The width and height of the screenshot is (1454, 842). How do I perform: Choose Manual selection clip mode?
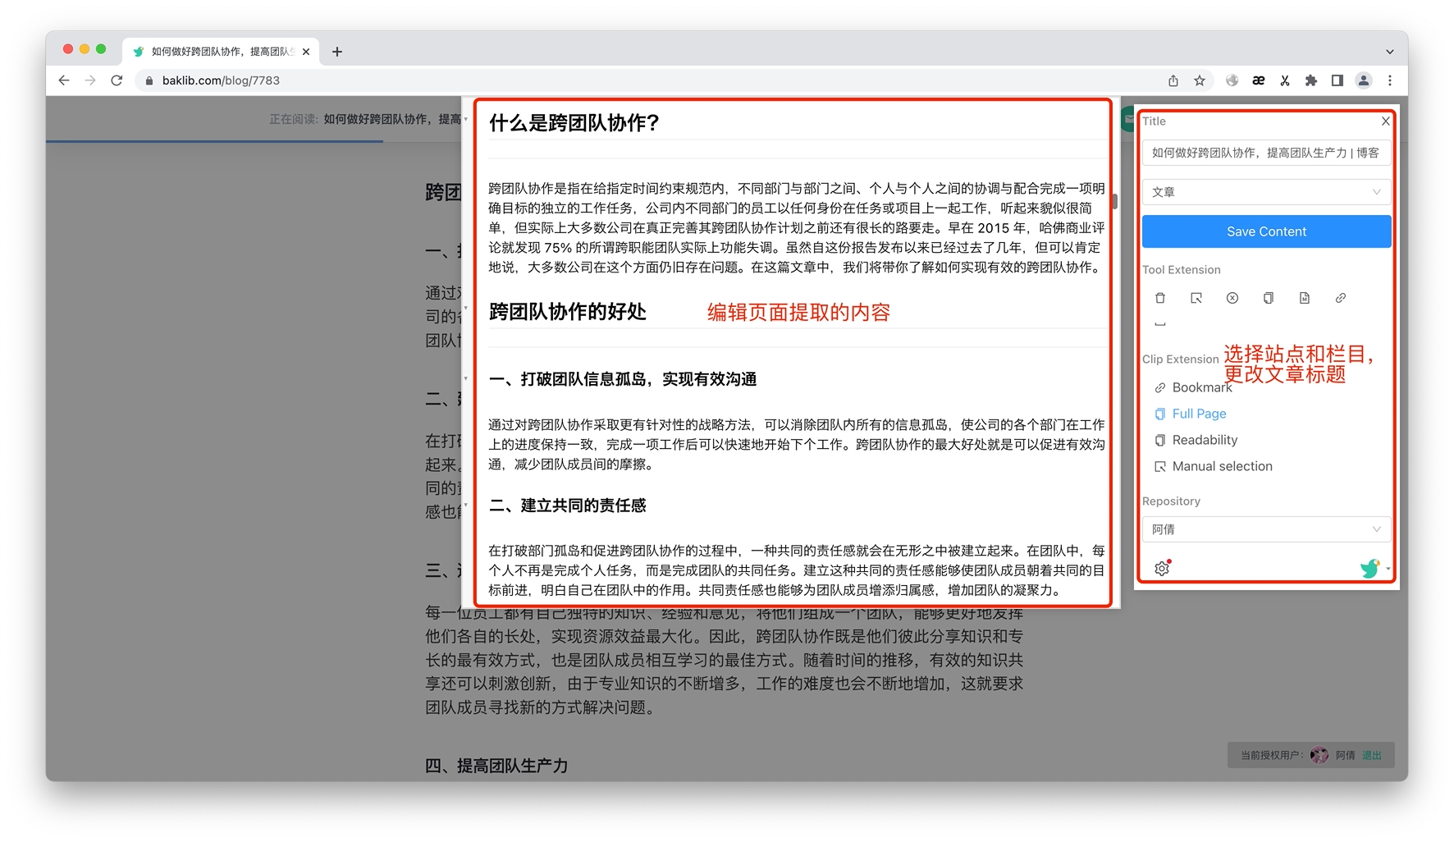[x=1213, y=466]
